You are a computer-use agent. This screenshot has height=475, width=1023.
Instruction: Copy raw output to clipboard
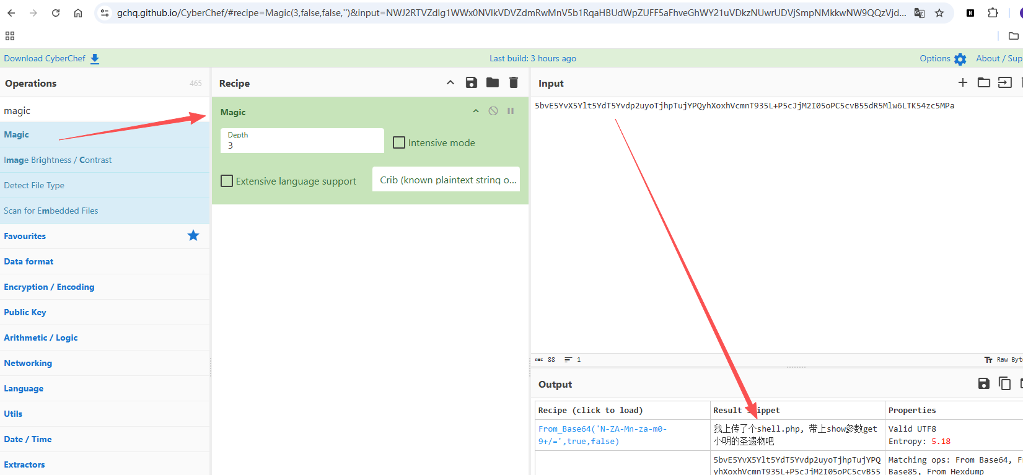click(1005, 383)
